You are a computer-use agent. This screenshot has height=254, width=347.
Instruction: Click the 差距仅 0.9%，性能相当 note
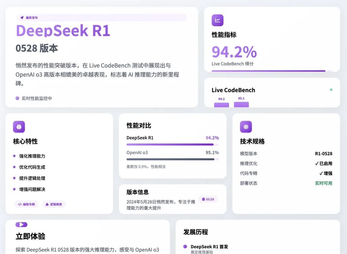click(146, 167)
